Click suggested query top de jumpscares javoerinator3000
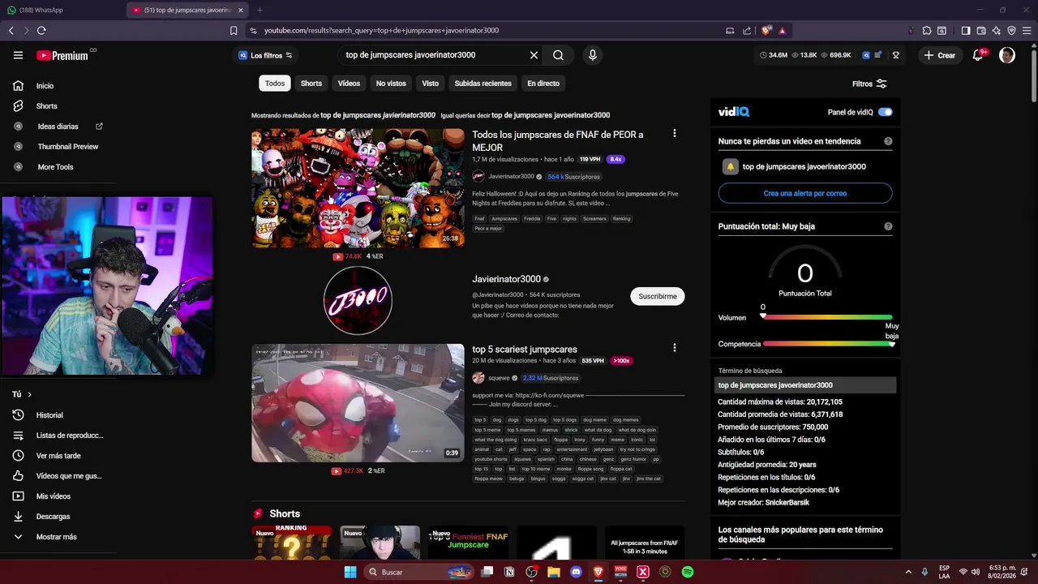Viewport: 1038px width, 584px height. click(551, 115)
